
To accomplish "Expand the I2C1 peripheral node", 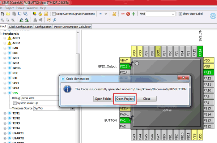I will point(5,58).
